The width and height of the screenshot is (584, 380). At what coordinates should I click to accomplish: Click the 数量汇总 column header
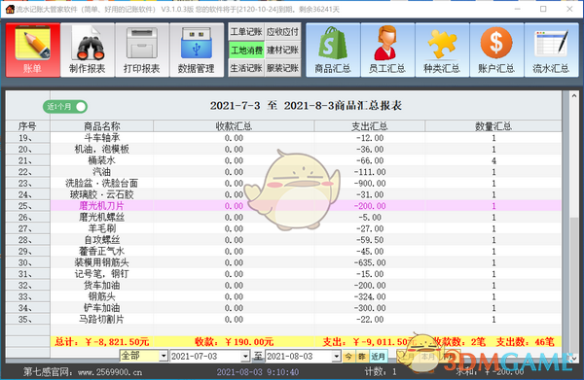[x=493, y=126]
